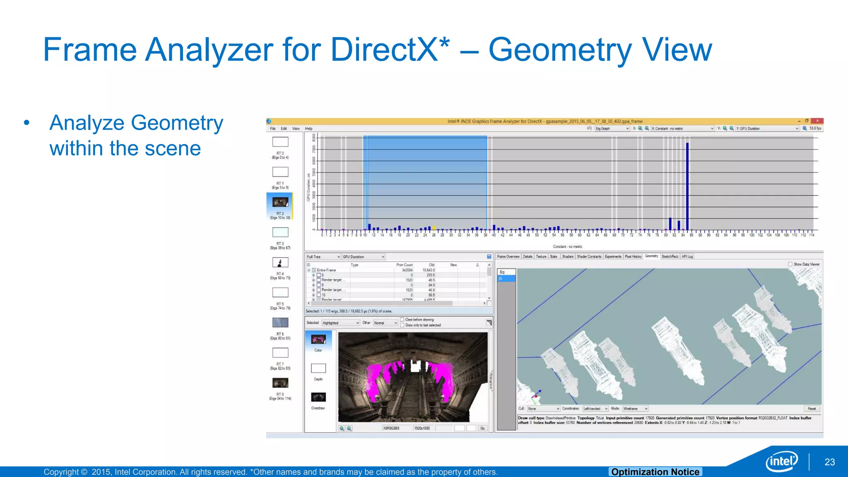
Task: Switch to the Texture tab
Action: pos(541,257)
